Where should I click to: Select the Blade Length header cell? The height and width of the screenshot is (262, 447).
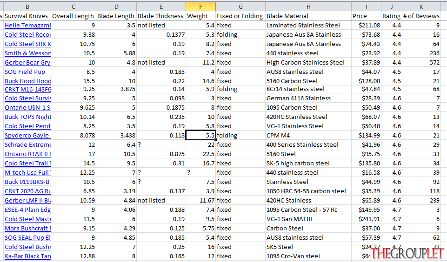[x=116, y=16]
